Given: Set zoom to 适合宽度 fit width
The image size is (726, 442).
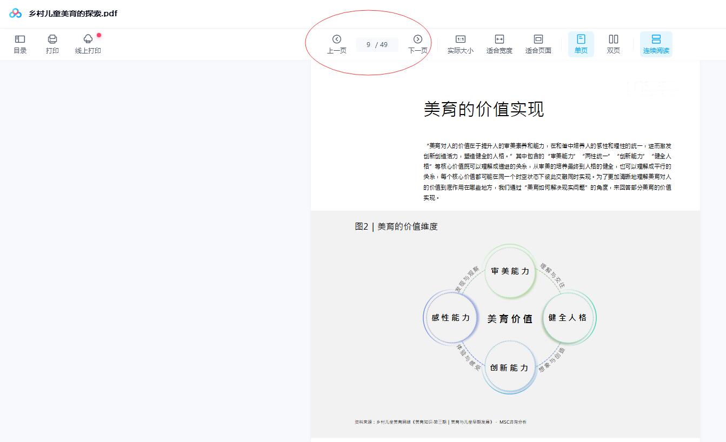Looking at the screenshot, I should tap(499, 44).
